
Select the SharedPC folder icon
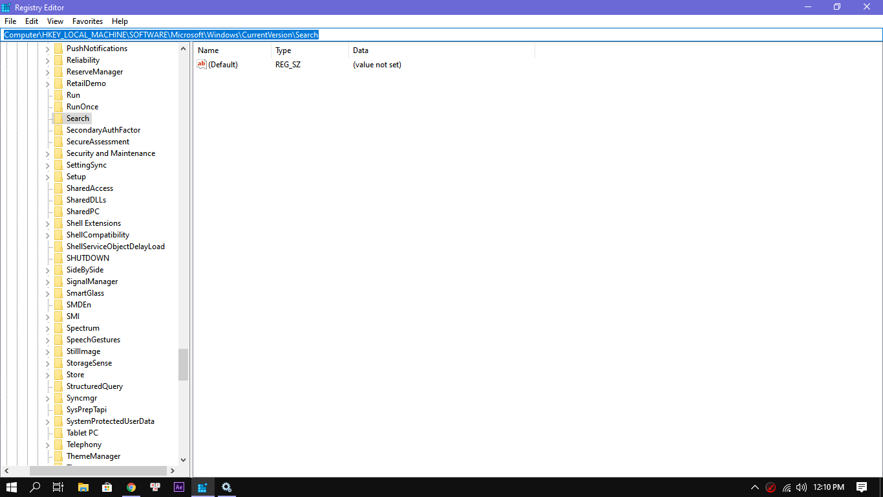(58, 212)
